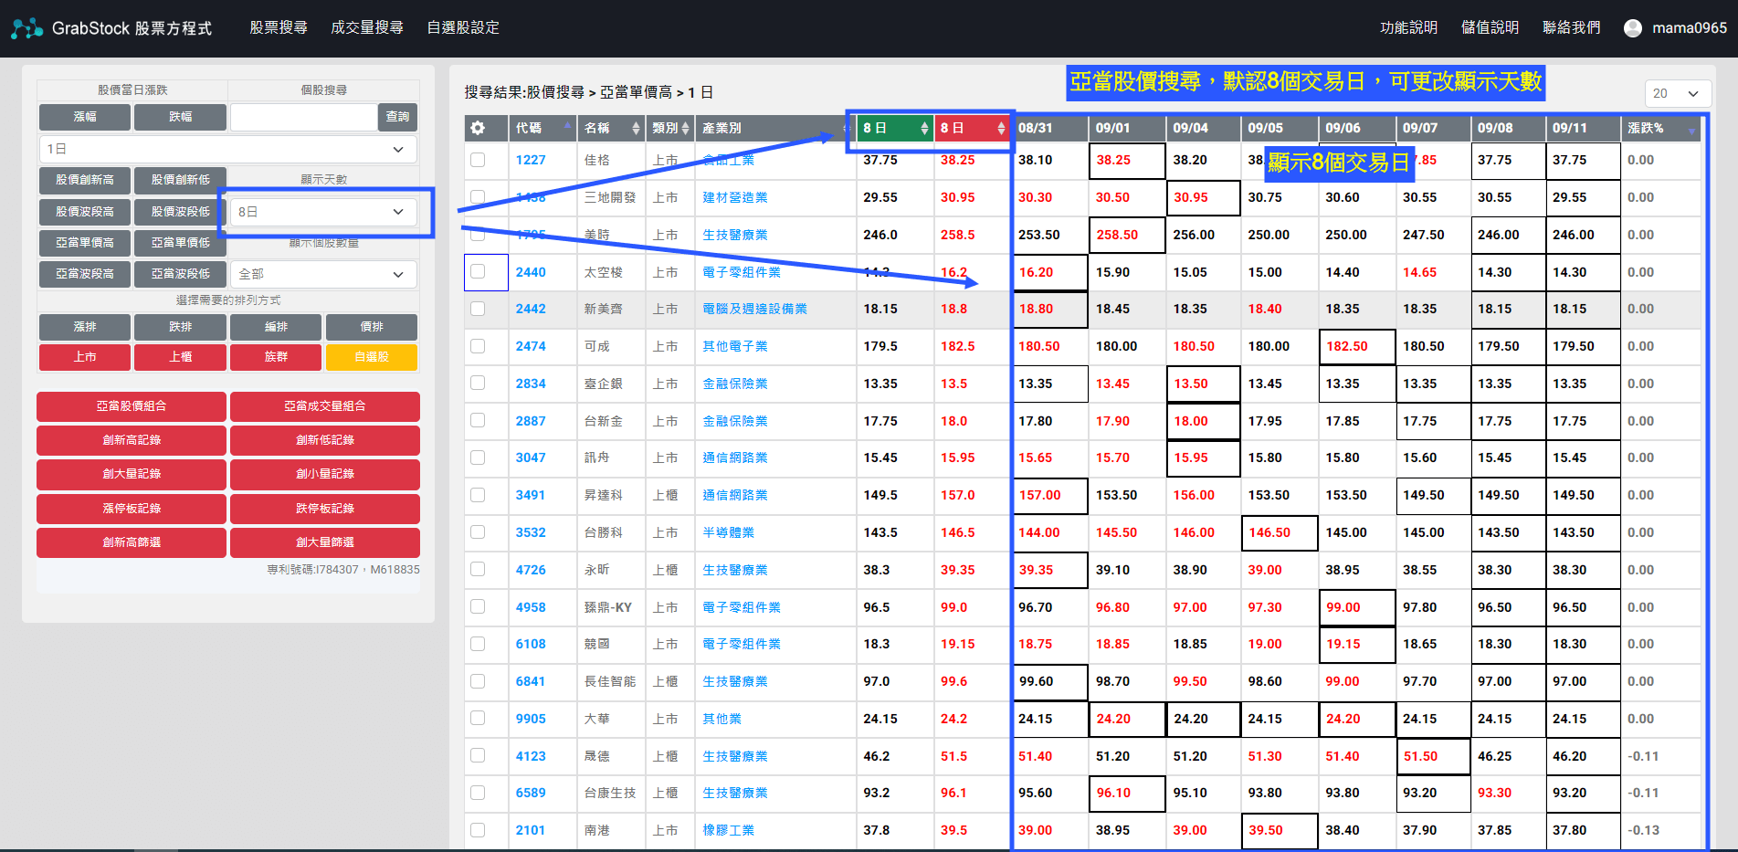The image size is (1738, 852).
Task: Focus the 個股搜尋 input field
Action: point(303,117)
